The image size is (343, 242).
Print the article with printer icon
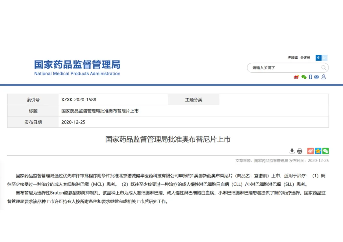click(300, 151)
